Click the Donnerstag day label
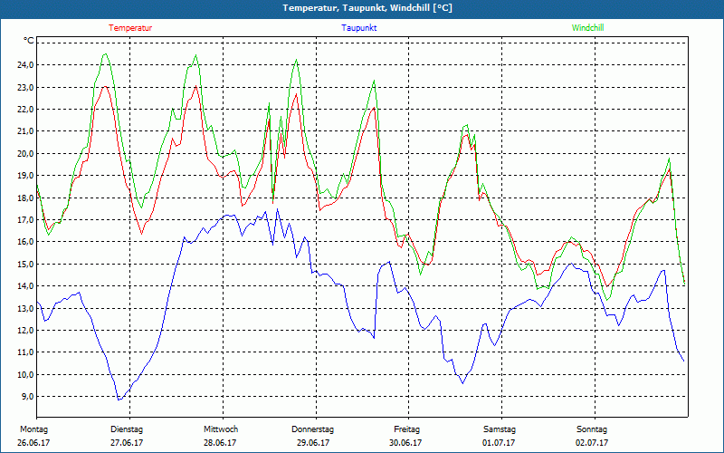Viewport: 724px width, 453px height. point(312,429)
